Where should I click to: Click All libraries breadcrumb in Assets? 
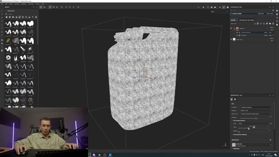click(11, 11)
